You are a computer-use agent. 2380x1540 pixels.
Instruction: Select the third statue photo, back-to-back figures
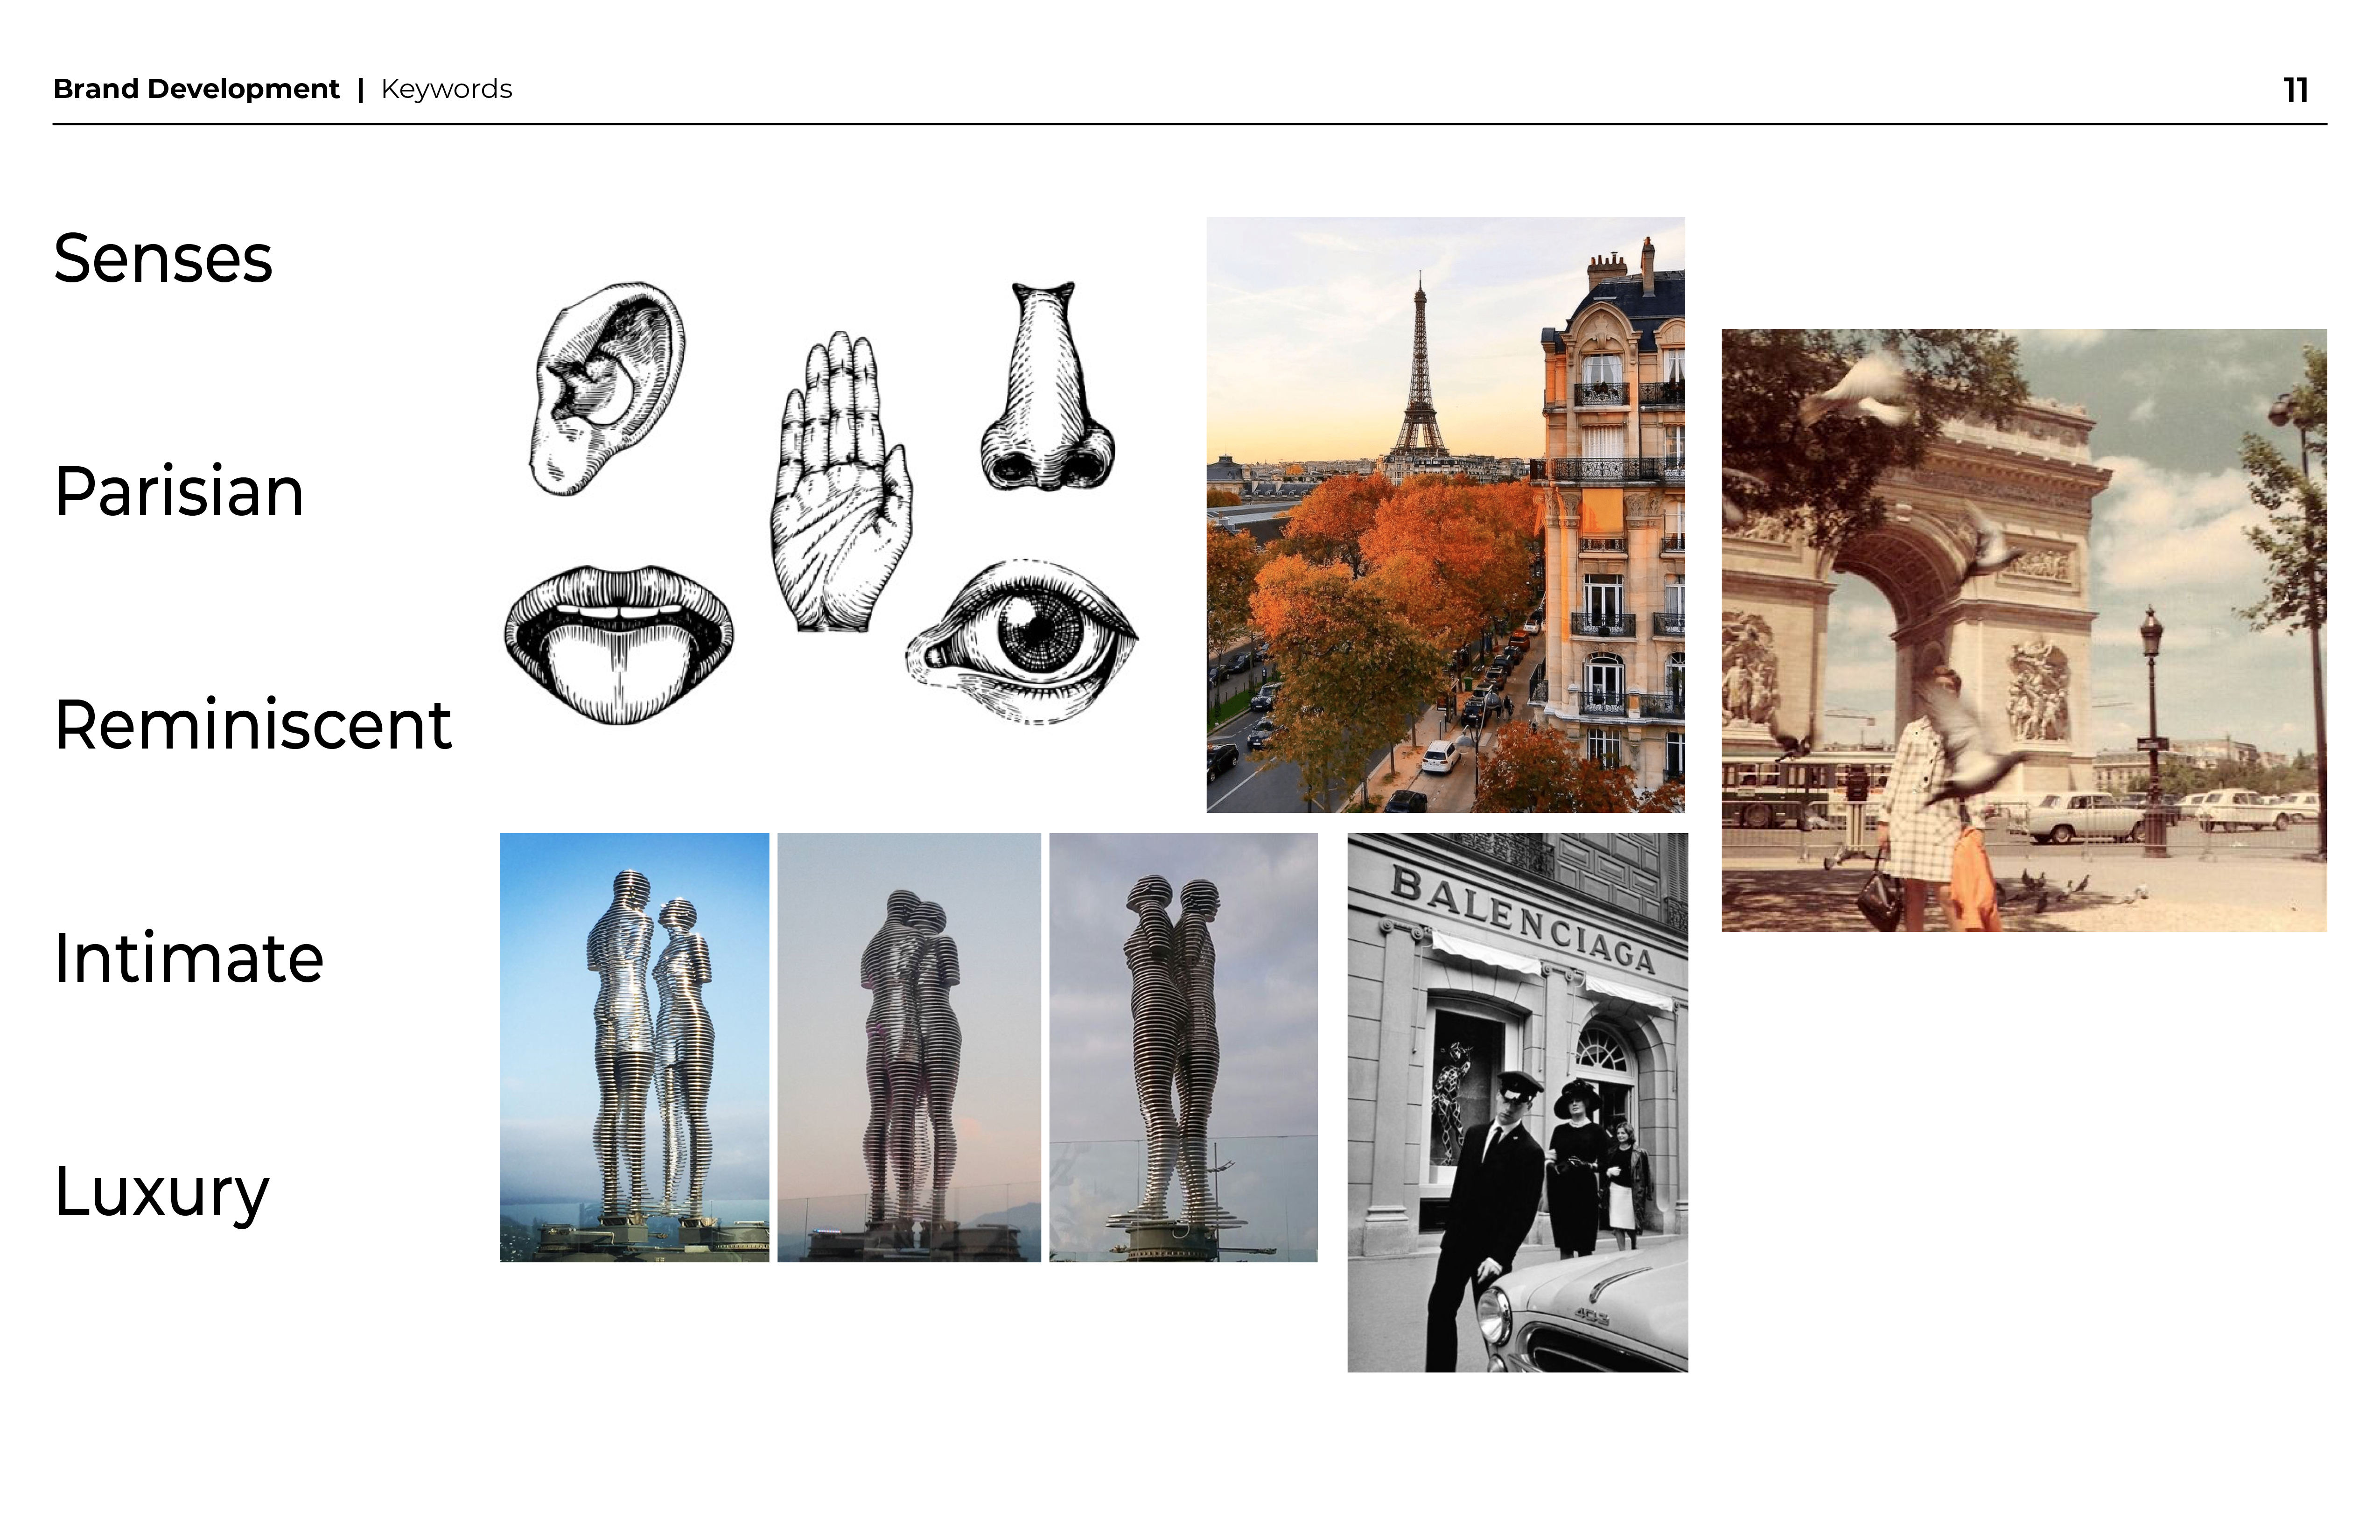pos(1183,1047)
